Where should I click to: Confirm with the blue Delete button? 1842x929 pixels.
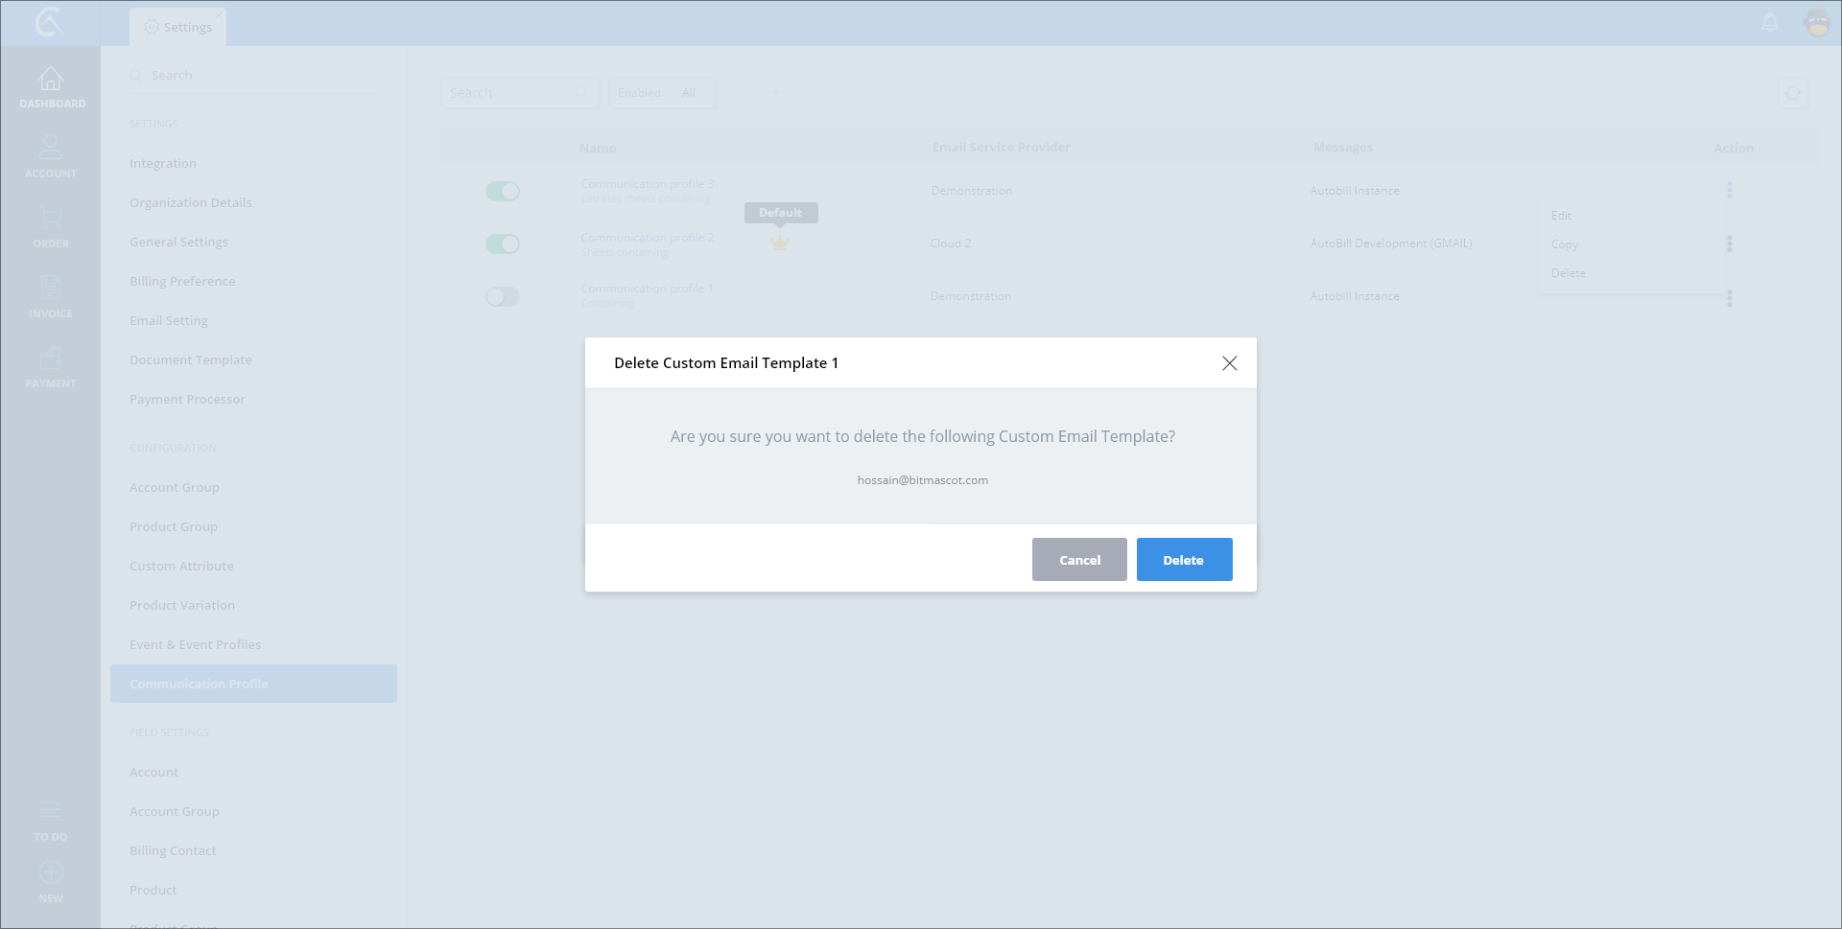pos(1184,560)
